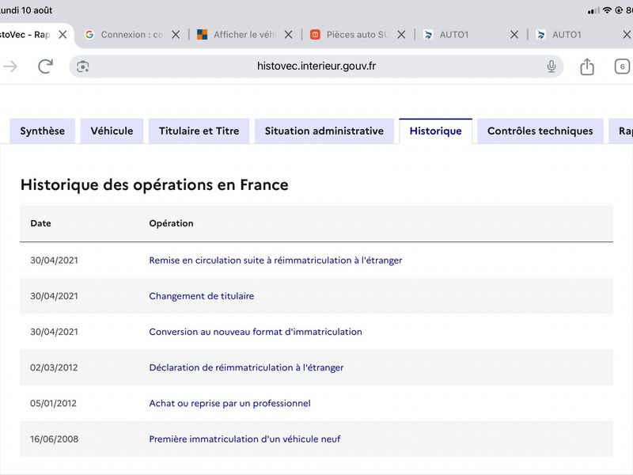Click the Historique des opérations en France heading
The height and width of the screenshot is (475, 633).
coord(154,185)
